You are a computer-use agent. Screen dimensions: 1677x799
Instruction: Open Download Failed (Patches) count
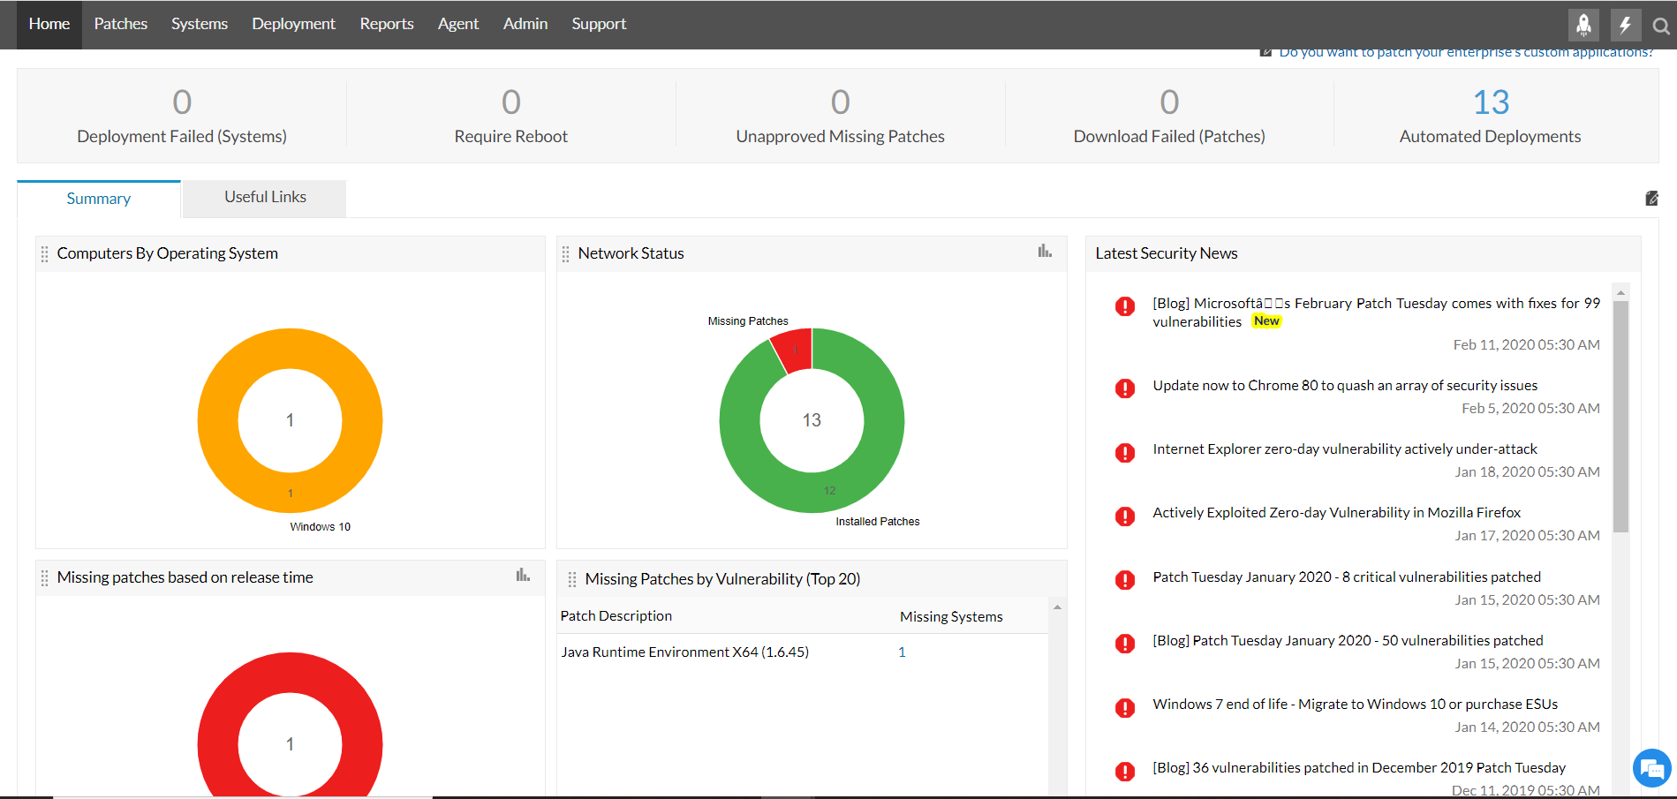coord(1169,102)
